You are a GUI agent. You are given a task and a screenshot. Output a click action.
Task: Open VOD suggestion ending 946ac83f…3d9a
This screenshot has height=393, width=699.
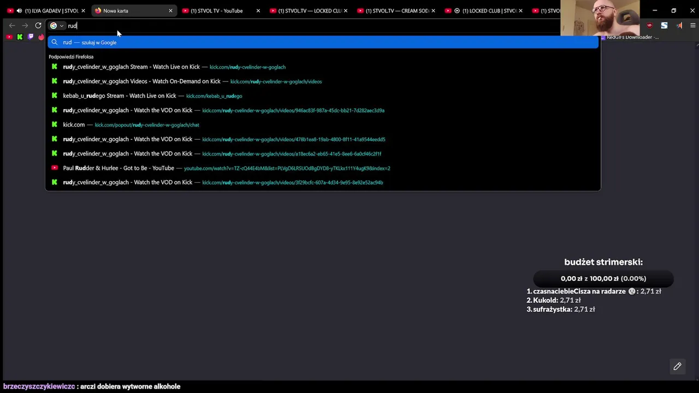(323, 110)
